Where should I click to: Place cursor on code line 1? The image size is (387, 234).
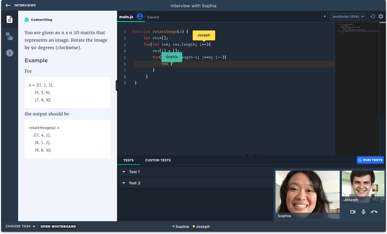point(160,32)
